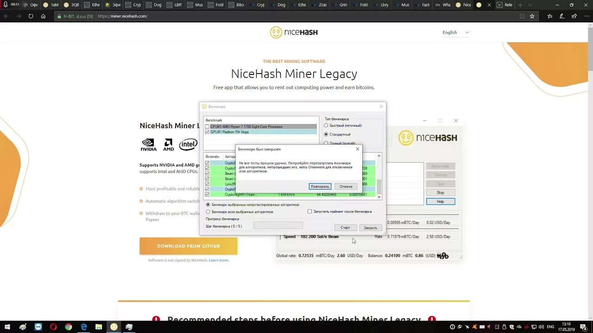
Task: Select the Быстрый (неточный) benchmark type
Action: click(326, 125)
